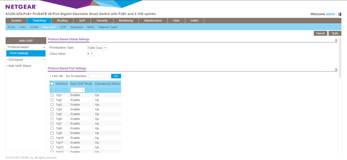Open the Prioritization Type dropdown

click(97, 48)
